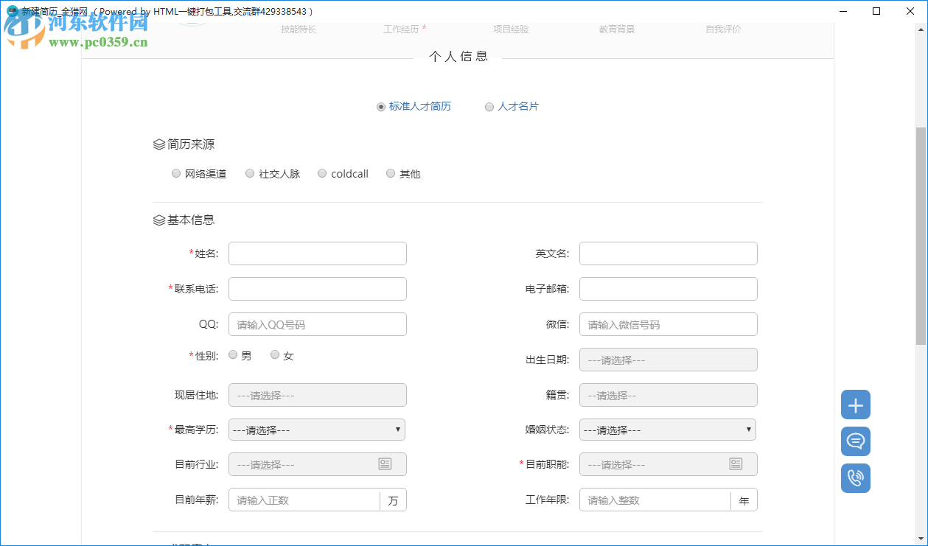Screen dimensions: 928x546
Task: Choose coldcall as the resume source
Action: 321,173
